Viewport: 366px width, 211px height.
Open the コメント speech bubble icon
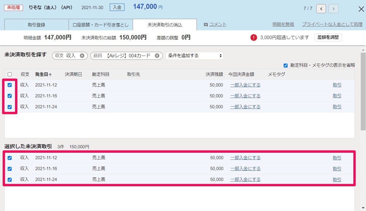click(x=206, y=25)
